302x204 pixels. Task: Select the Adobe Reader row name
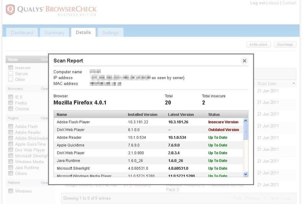point(69,137)
